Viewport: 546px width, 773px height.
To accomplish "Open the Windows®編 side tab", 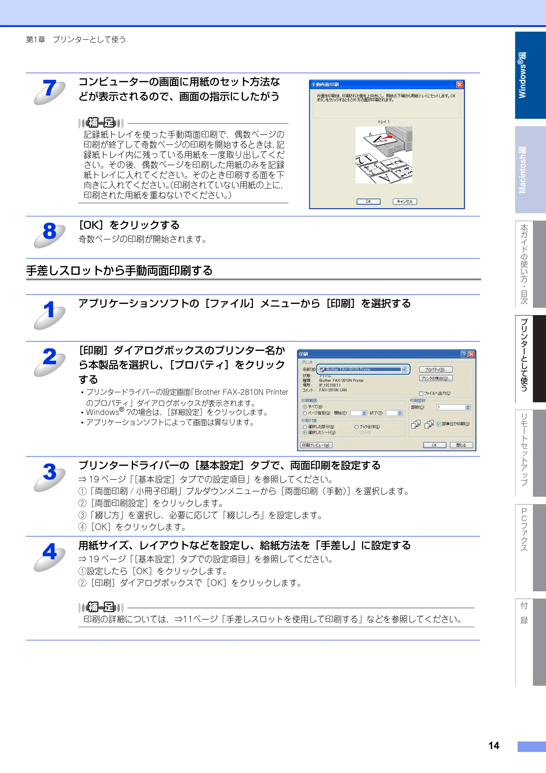I will pos(530,75).
